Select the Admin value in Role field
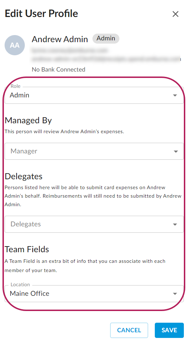The height and width of the screenshot is (339, 192). point(19,95)
